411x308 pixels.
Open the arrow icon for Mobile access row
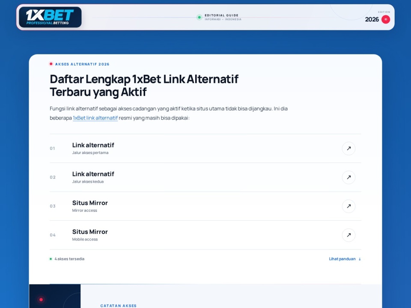pyautogui.click(x=348, y=235)
